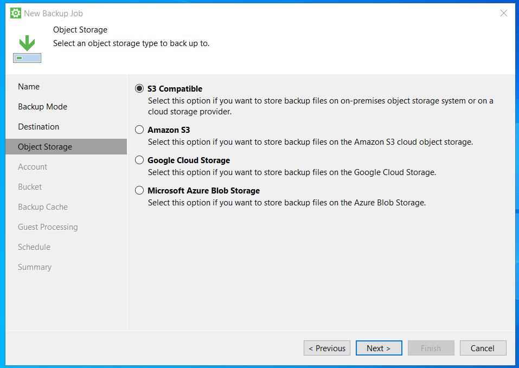Click the Veeam gear icon in title bar
519x368 pixels.
(x=16, y=13)
